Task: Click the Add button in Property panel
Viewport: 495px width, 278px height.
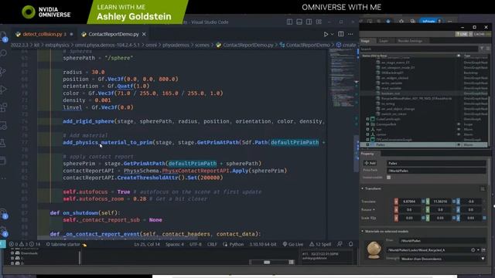Action: (x=370, y=163)
